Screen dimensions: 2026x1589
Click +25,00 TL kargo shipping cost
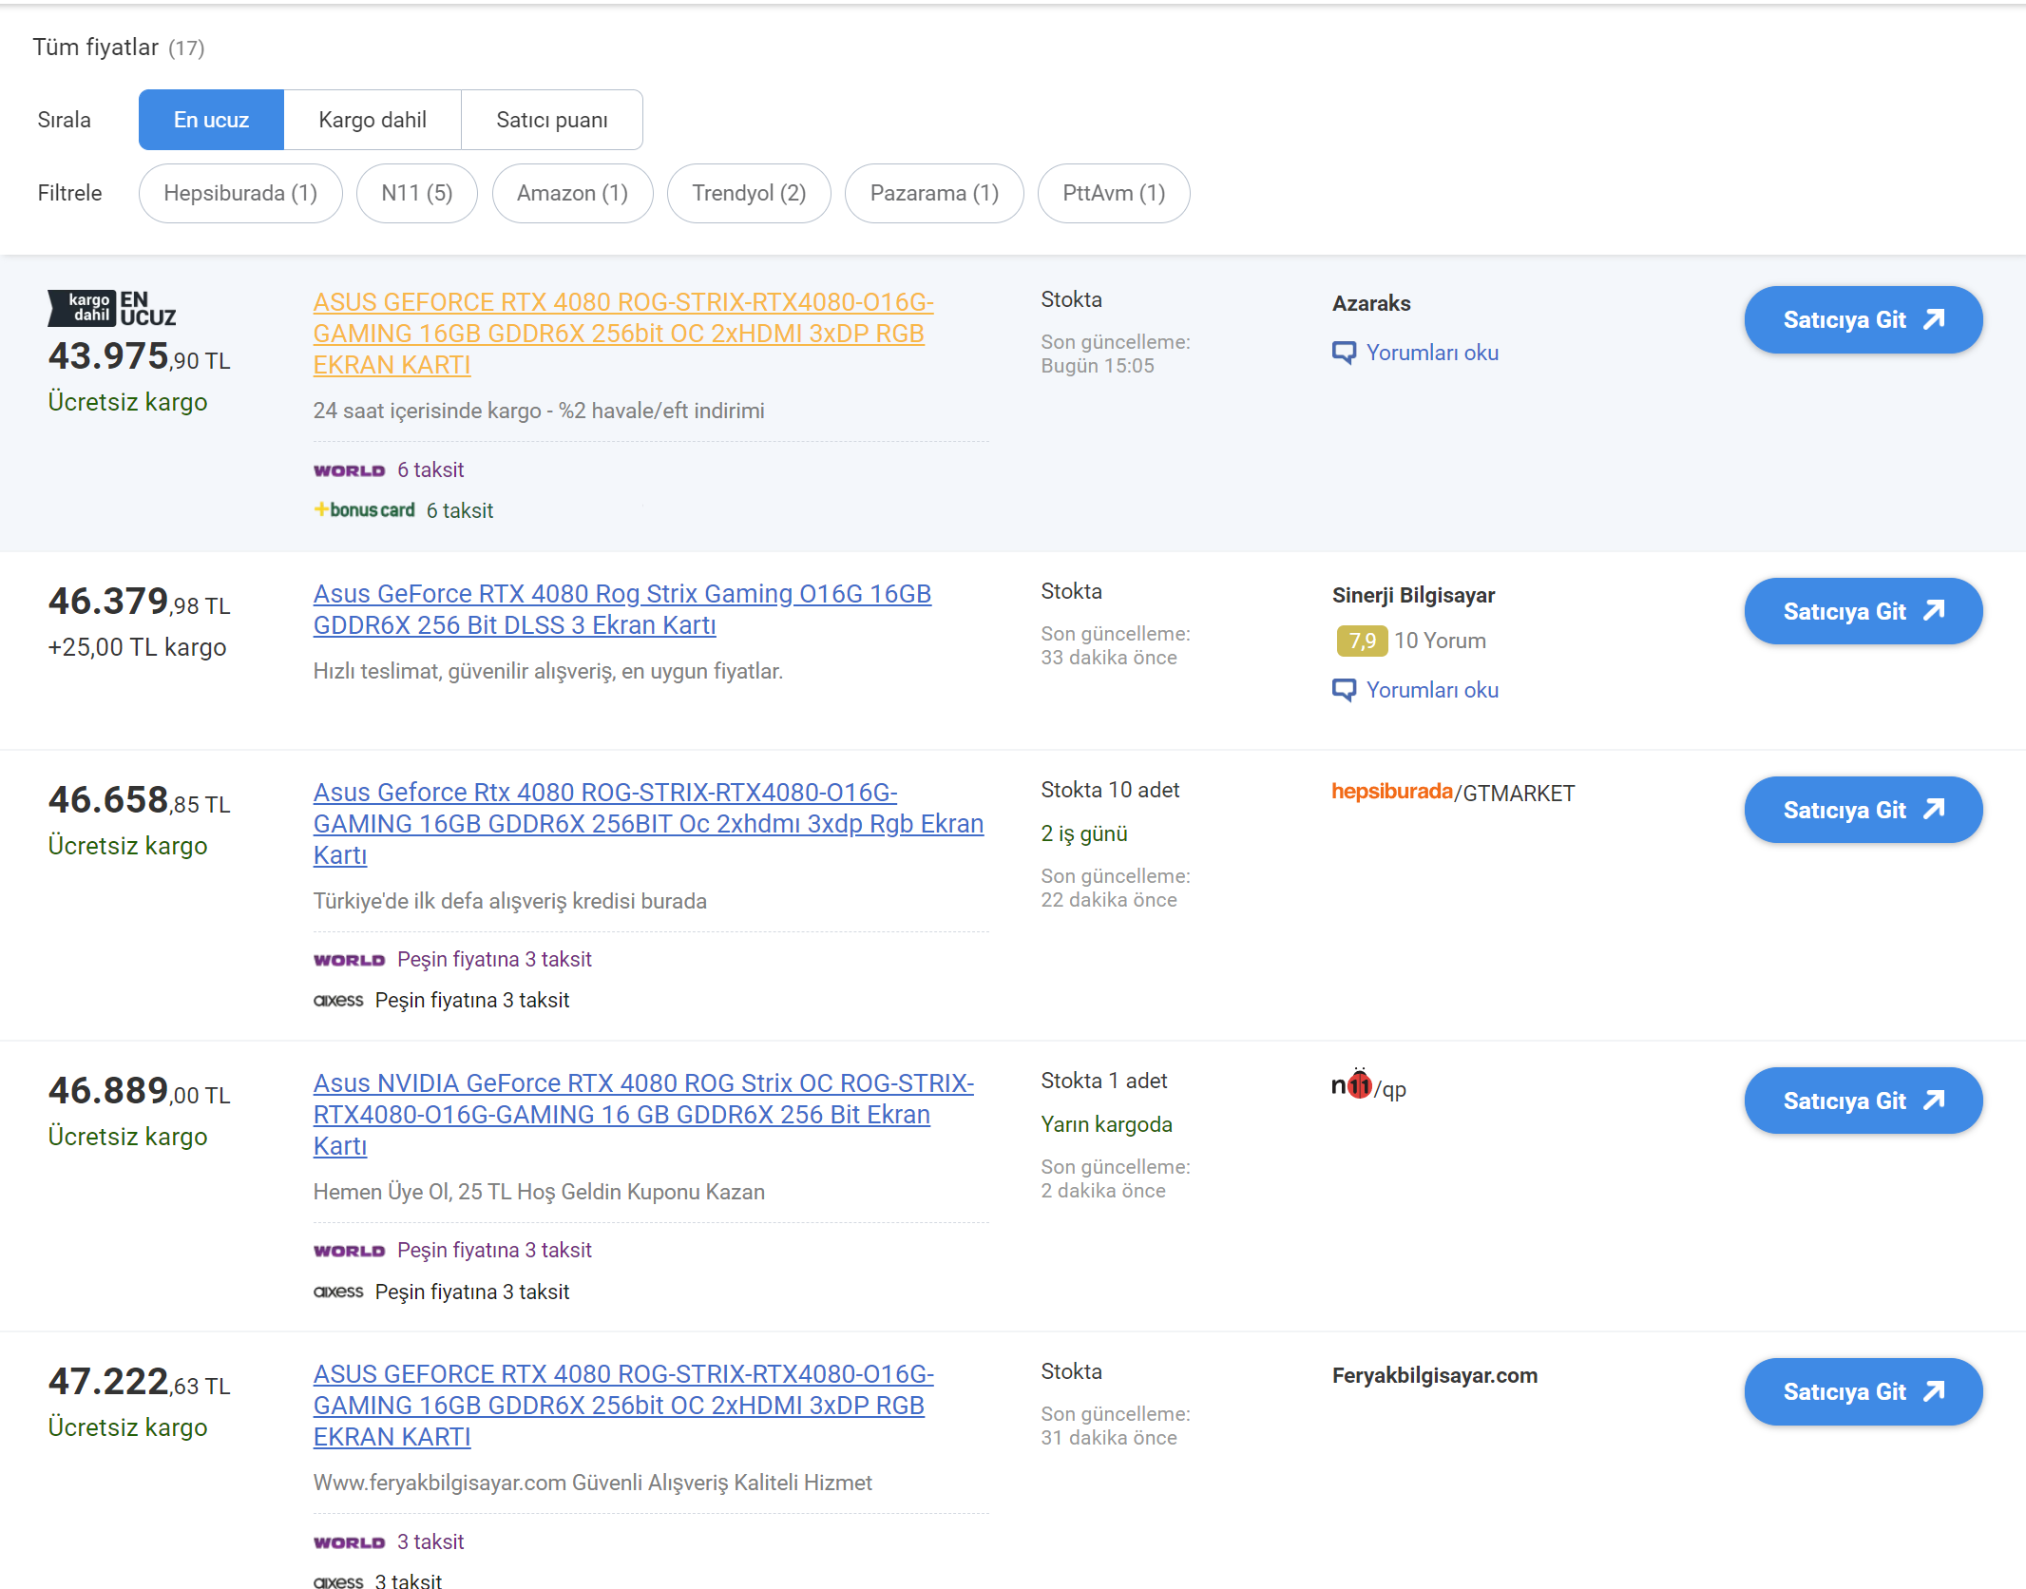coord(137,647)
